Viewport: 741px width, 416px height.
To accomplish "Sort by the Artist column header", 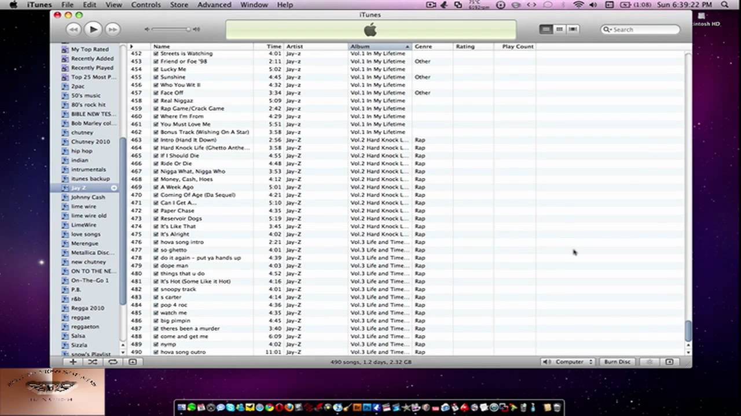I will (316, 46).
